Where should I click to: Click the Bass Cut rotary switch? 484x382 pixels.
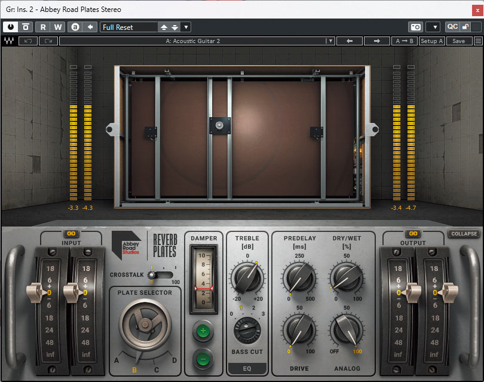(x=247, y=331)
